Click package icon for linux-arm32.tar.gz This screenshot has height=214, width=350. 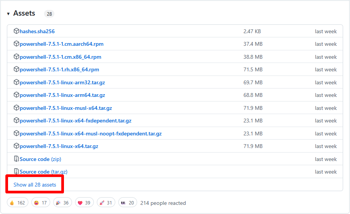(16, 82)
